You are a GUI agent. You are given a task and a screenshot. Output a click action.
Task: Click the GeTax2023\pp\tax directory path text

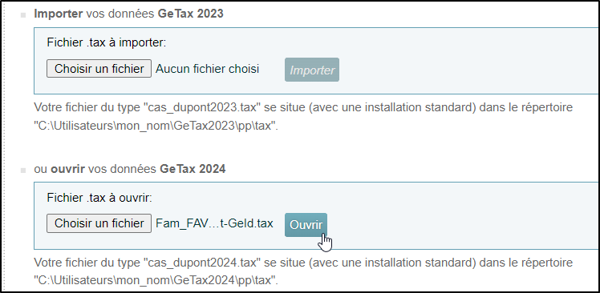pyautogui.click(x=156, y=126)
